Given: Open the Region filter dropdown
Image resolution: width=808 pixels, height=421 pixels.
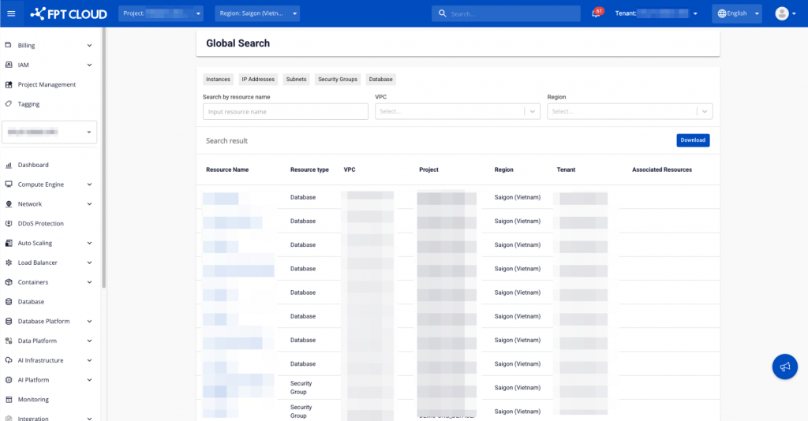Looking at the screenshot, I should click(x=629, y=111).
